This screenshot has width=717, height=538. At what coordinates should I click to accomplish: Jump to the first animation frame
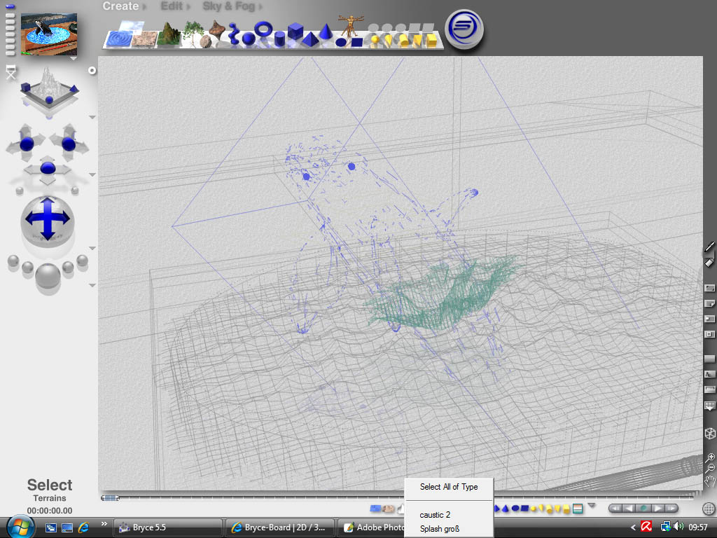[615, 509]
